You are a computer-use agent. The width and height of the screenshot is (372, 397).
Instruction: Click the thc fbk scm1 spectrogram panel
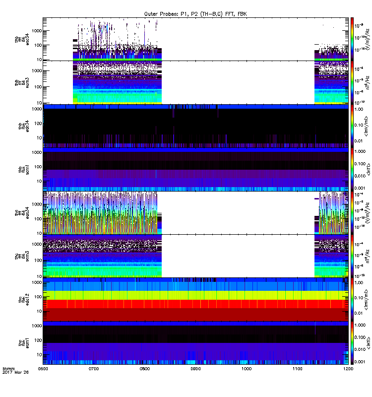point(195,343)
